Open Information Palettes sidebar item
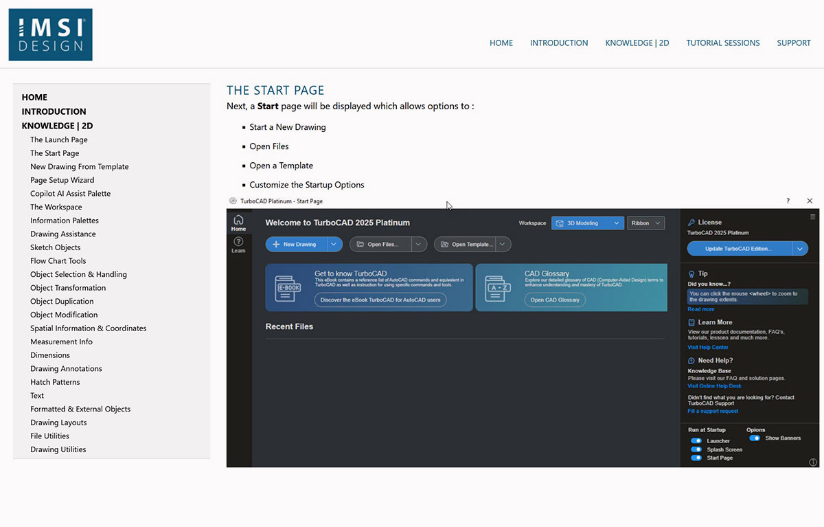This screenshot has width=824, height=527. pyautogui.click(x=65, y=221)
